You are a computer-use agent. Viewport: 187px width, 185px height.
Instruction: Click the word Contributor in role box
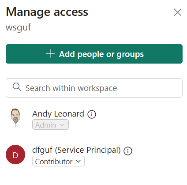[54, 162]
